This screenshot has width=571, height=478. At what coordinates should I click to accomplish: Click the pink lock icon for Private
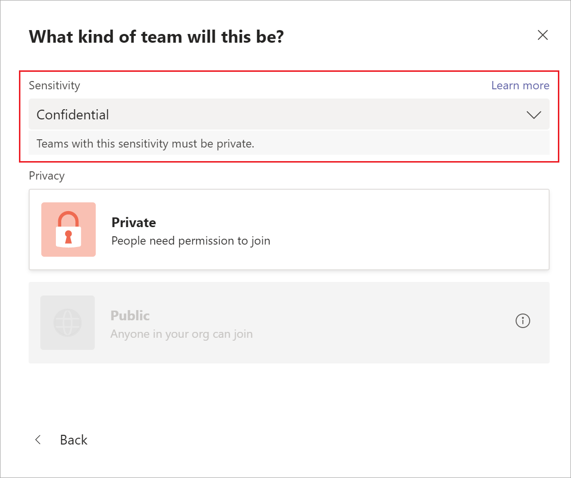(68, 230)
